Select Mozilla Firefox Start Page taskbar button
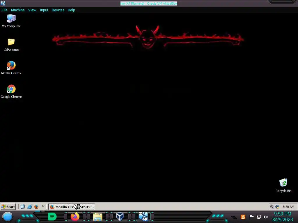Image resolution: width=298 pixels, height=223 pixels. pos(72,207)
